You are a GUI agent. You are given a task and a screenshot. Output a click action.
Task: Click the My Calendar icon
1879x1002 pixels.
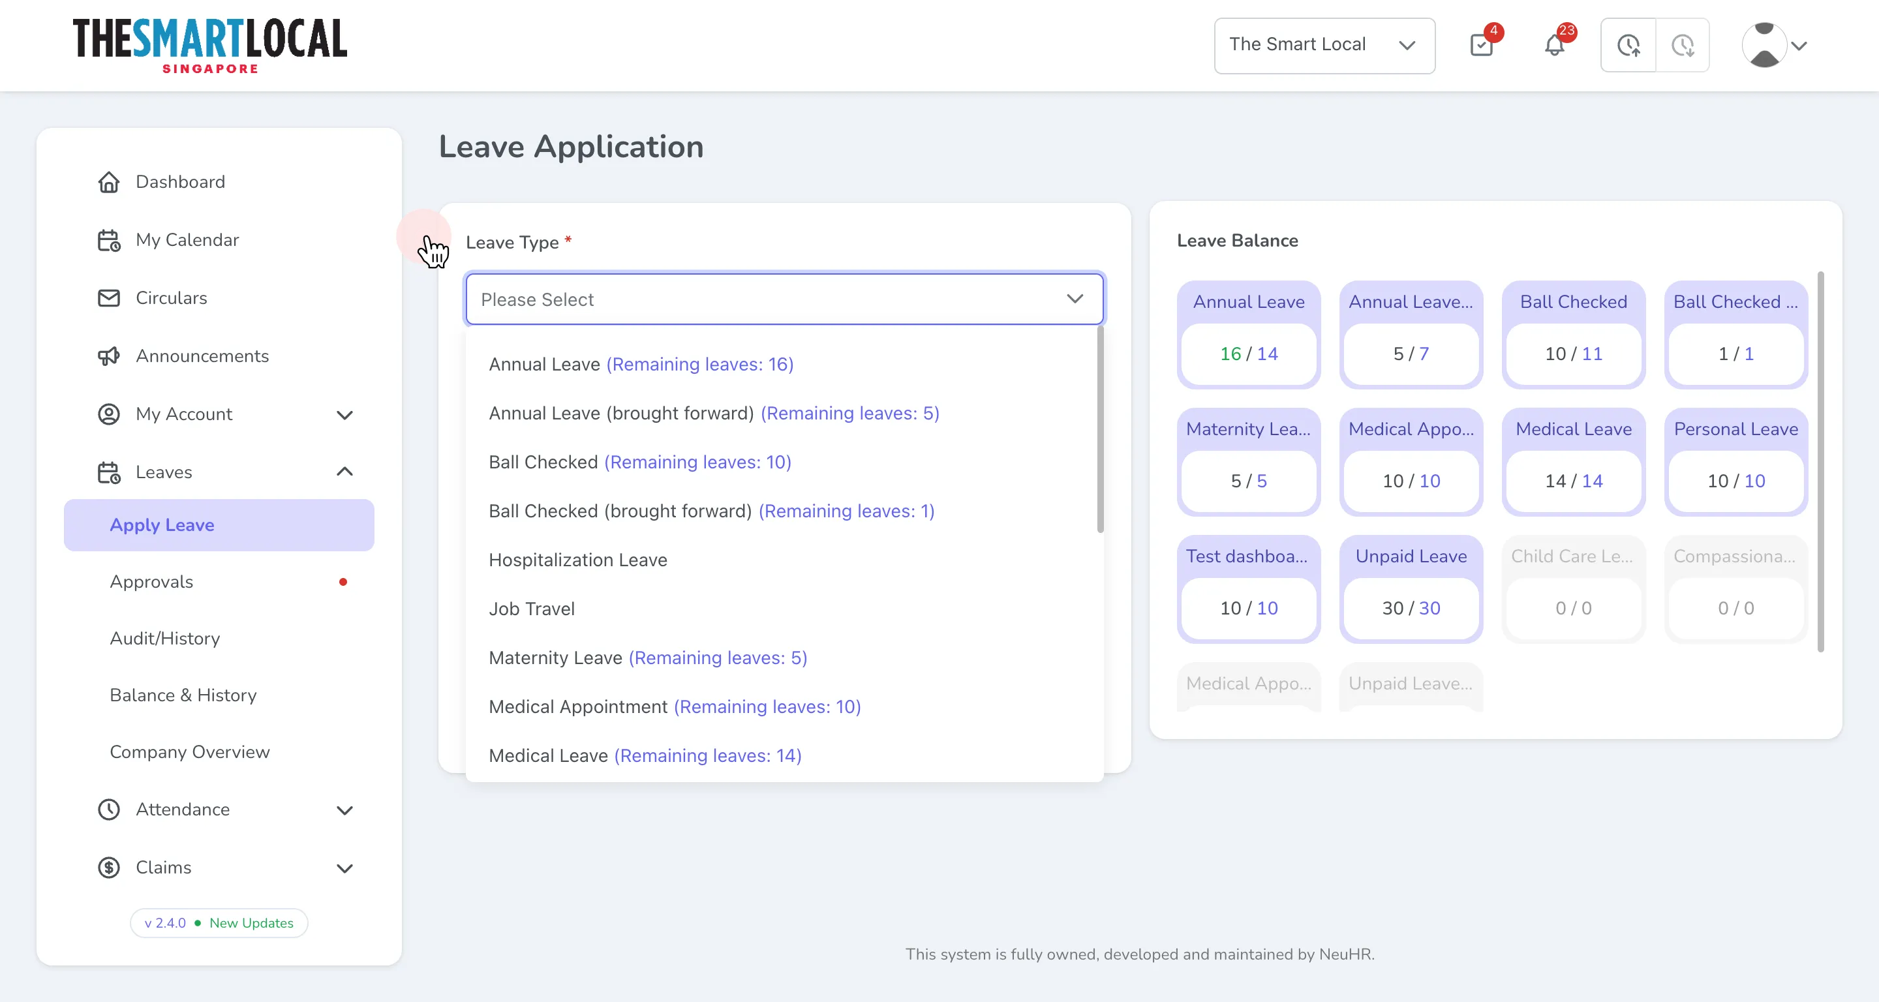coord(109,240)
